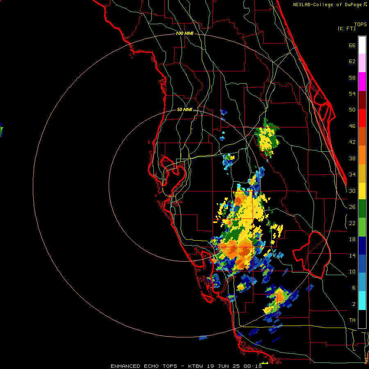Click the 30 value on the legend
This screenshot has width=369, height=369.
click(x=352, y=191)
